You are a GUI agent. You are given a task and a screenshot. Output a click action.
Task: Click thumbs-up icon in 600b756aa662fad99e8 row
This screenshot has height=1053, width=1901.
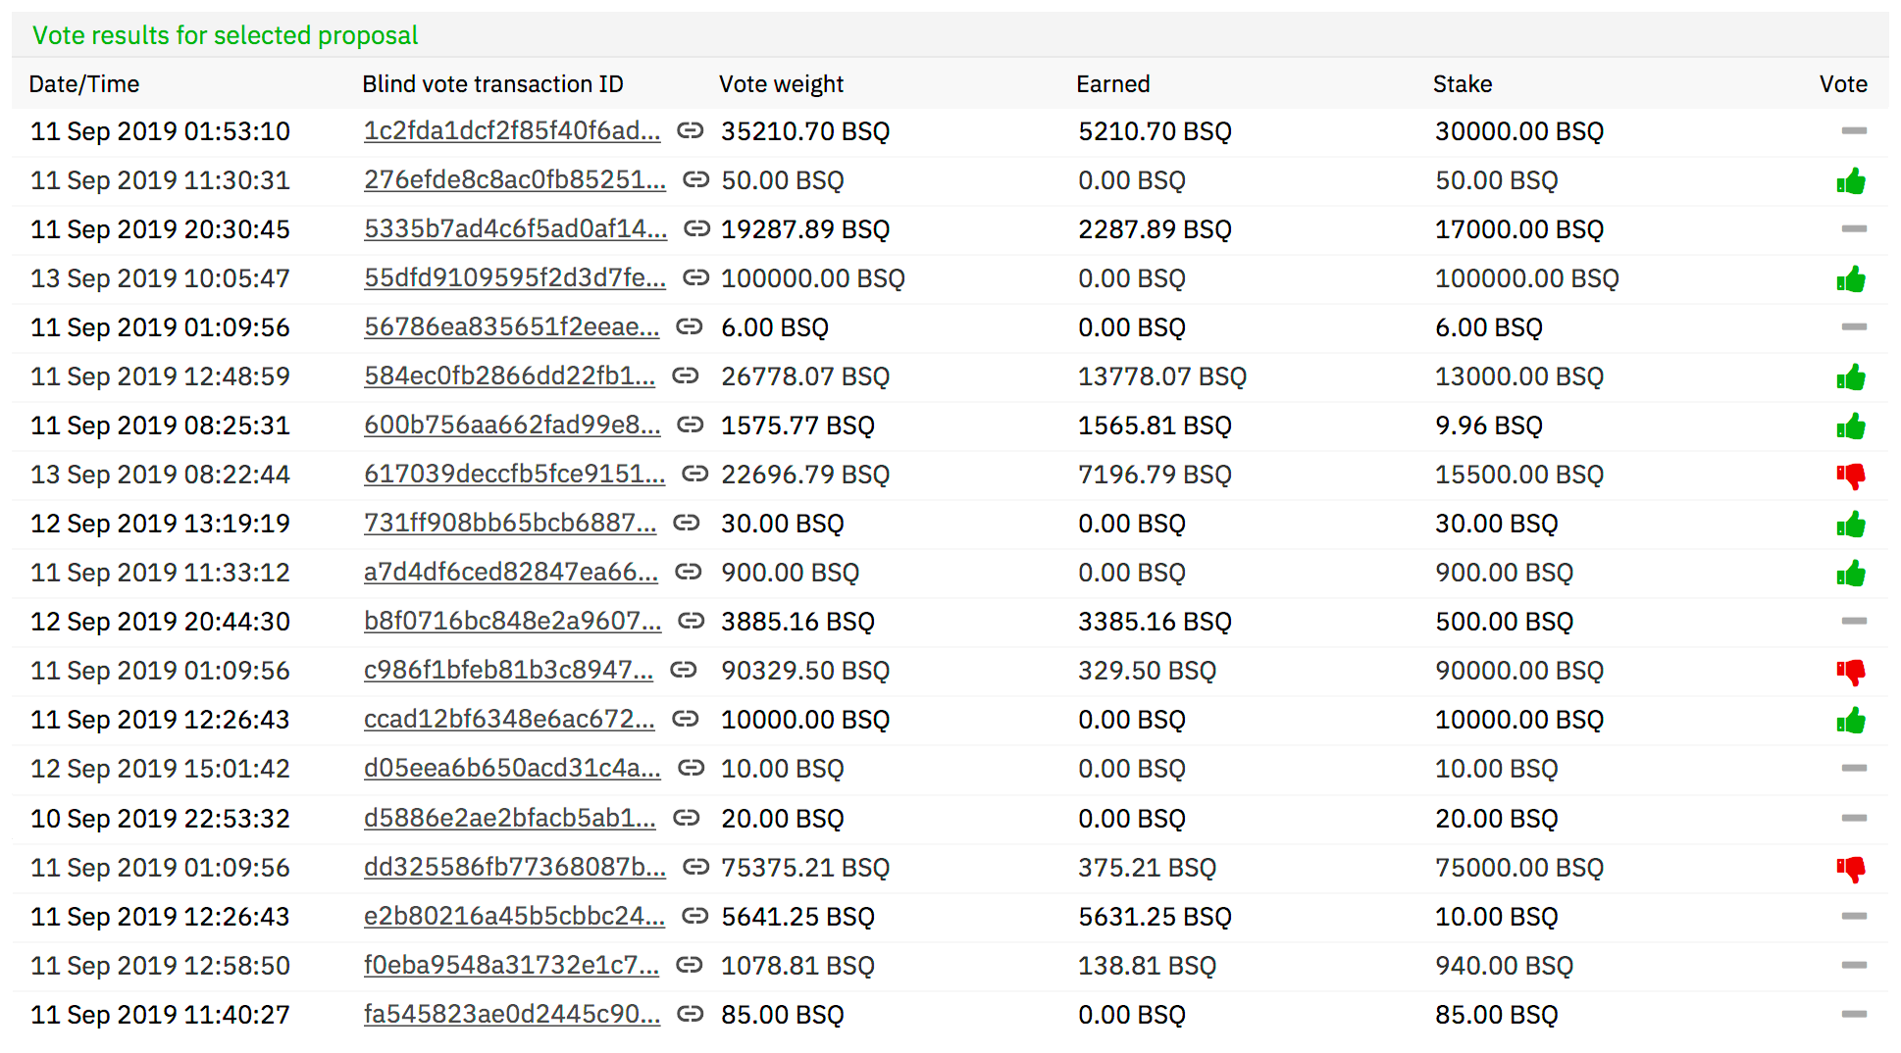(x=1851, y=426)
